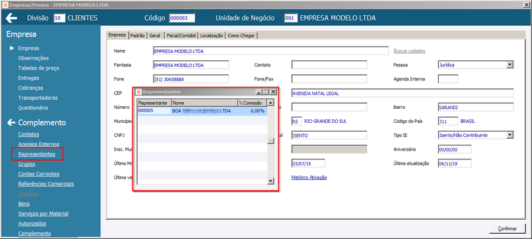Click the arrow icon beside Complemento
Viewport: 532px width, 239px height.
(11, 123)
